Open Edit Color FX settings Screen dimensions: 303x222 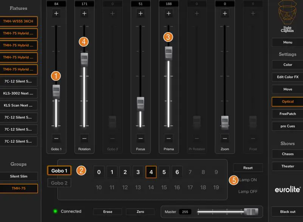(x=287, y=77)
